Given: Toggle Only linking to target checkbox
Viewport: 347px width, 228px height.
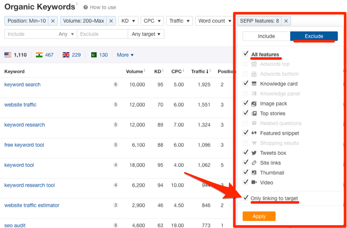Looking at the screenshot, I should (x=246, y=198).
